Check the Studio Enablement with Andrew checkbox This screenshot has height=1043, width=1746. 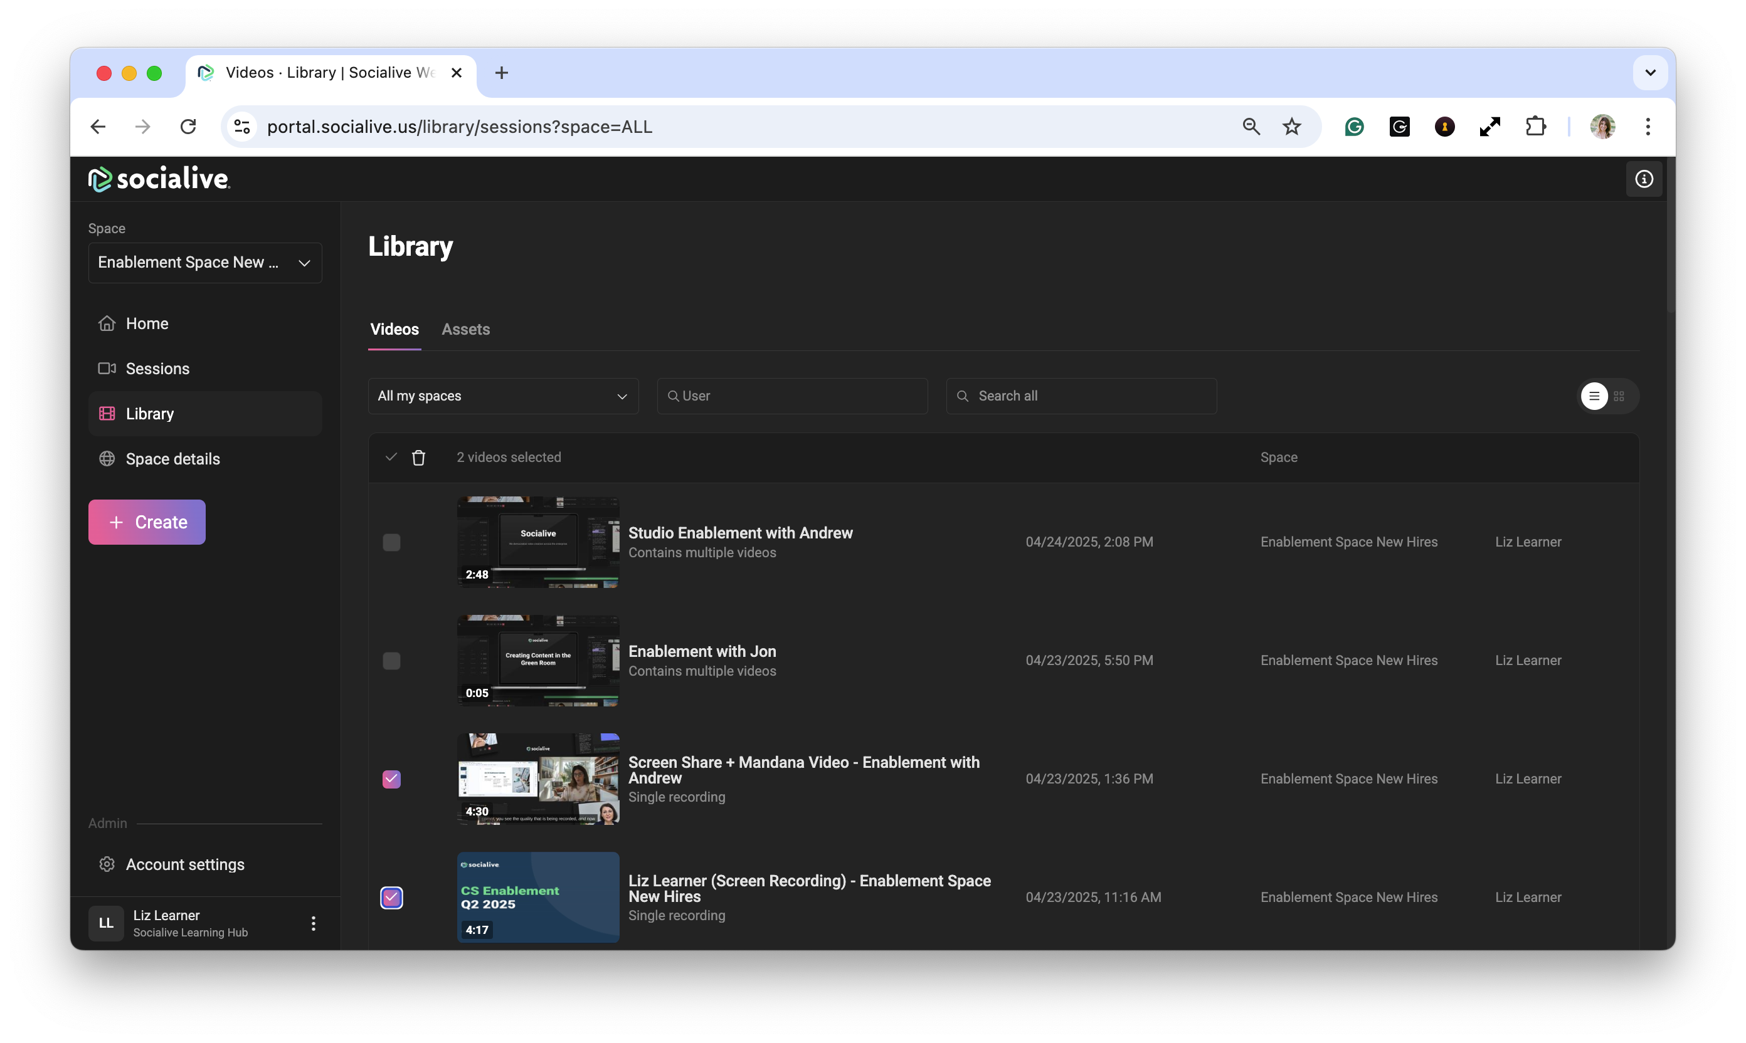pyautogui.click(x=392, y=543)
